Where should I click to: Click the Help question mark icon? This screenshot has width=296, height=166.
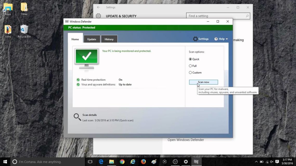216,39
